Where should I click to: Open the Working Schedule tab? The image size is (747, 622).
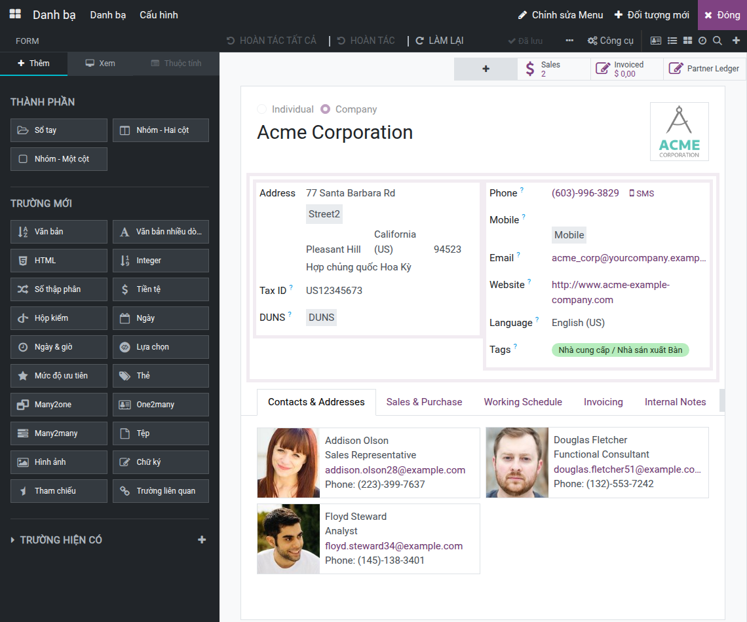[x=523, y=402]
